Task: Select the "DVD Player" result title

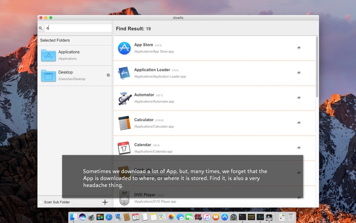Action: pyautogui.click(x=145, y=195)
